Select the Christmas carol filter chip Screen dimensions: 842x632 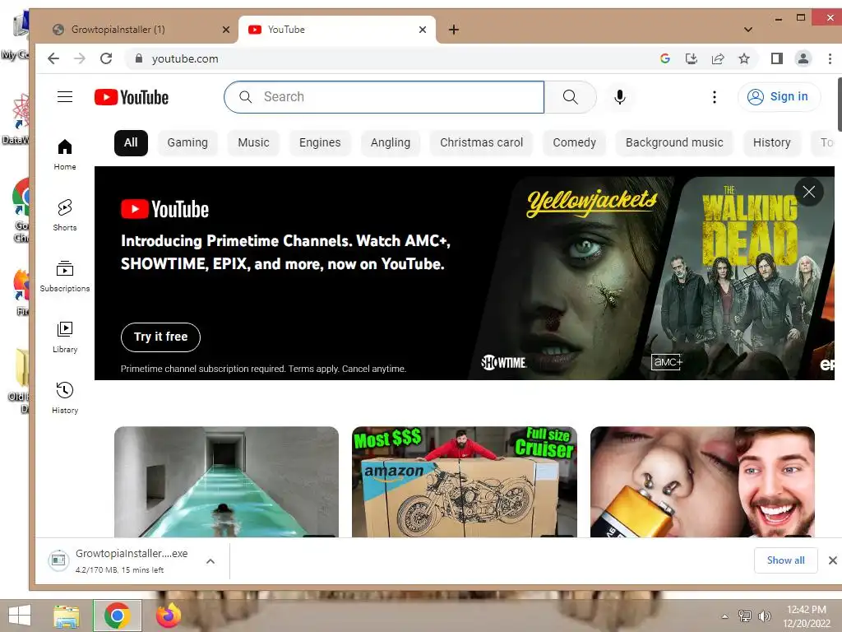coord(482,143)
